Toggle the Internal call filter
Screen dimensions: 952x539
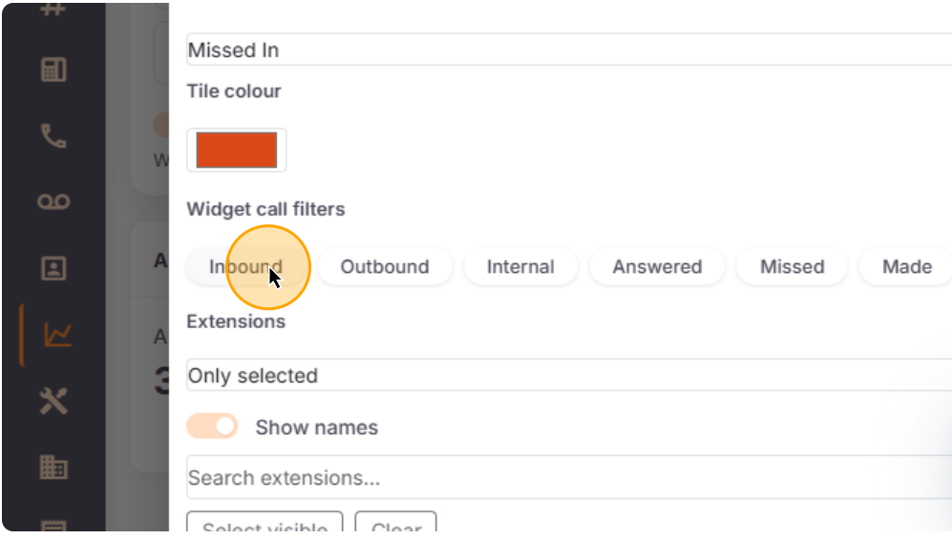pos(520,267)
